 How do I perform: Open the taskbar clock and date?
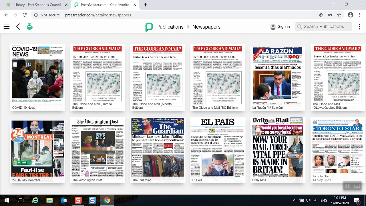[339, 200]
